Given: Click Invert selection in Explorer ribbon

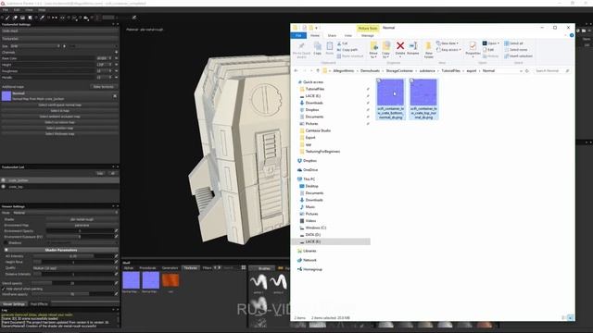Looking at the screenshot, I should [518, 55].
